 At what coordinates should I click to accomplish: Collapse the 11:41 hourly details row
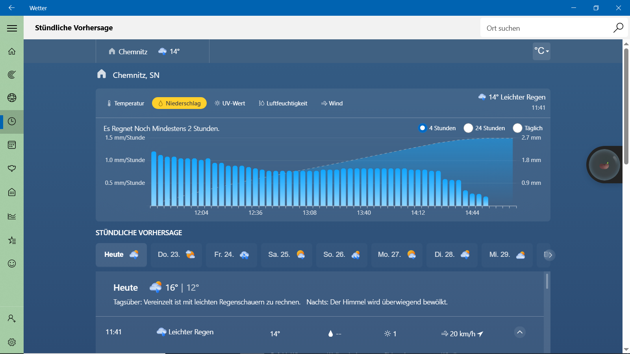click(x=520, y=332)
